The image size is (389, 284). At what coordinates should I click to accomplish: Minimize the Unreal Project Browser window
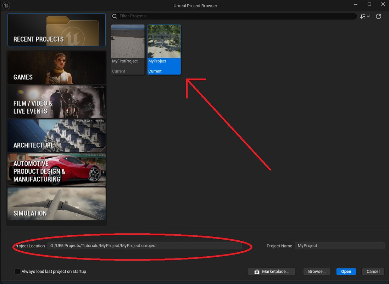coord(356,5)
